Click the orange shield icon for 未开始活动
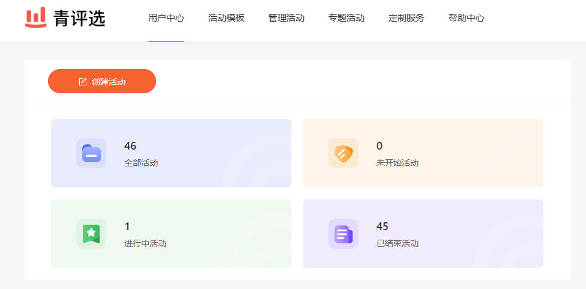The width and height of the screenshot is (586, 289). (343, 153)
